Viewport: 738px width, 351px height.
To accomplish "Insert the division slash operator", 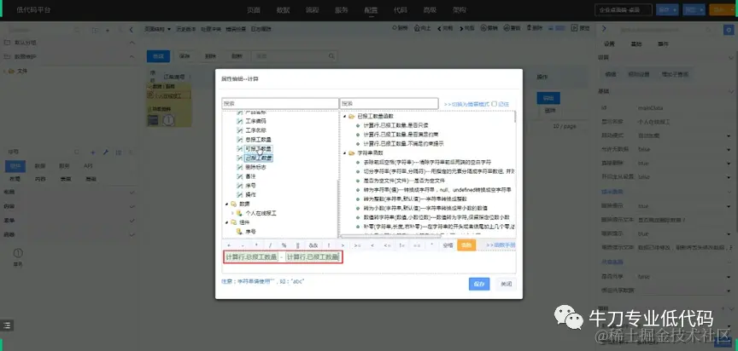I will pos(270,245).
